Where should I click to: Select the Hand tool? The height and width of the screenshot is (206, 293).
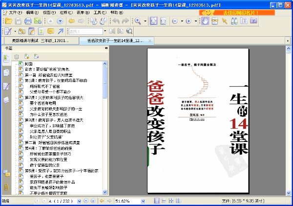(x=205, y=21)
